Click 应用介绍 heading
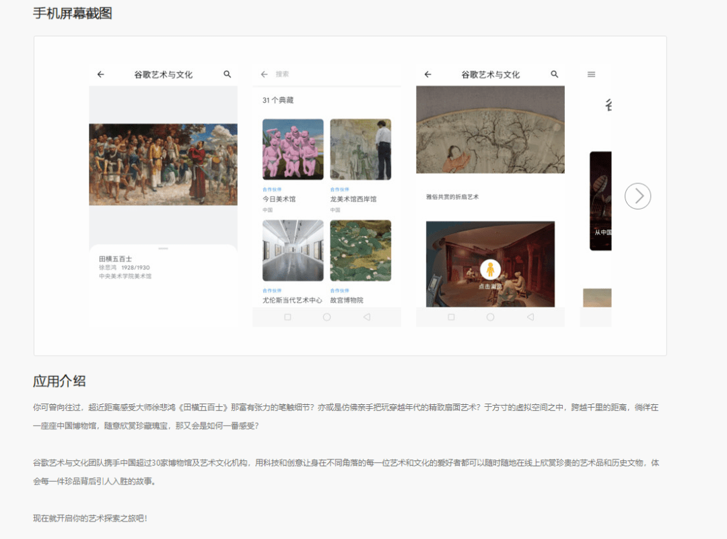The height and width of the screenshot is (539, 727). tap(59, 381)
